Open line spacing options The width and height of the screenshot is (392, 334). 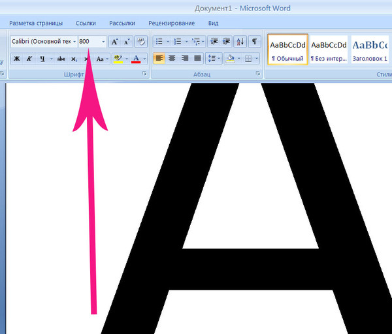click(x=214, y=59)
